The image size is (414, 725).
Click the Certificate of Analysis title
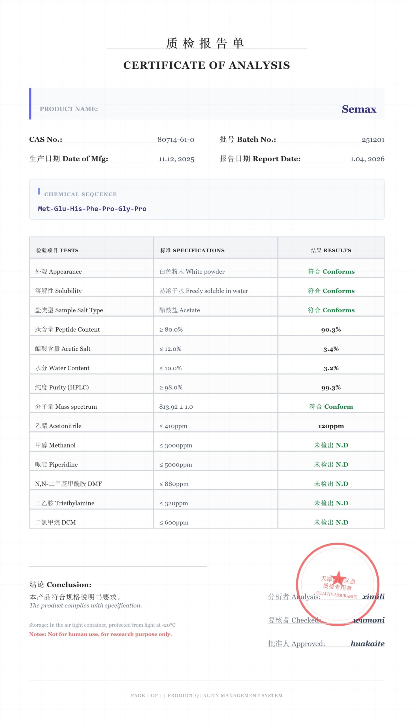(x=207, y=65)
